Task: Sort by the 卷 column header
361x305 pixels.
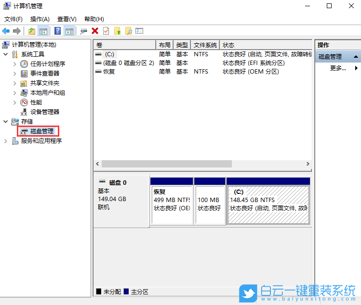Action: pos(124,45)
